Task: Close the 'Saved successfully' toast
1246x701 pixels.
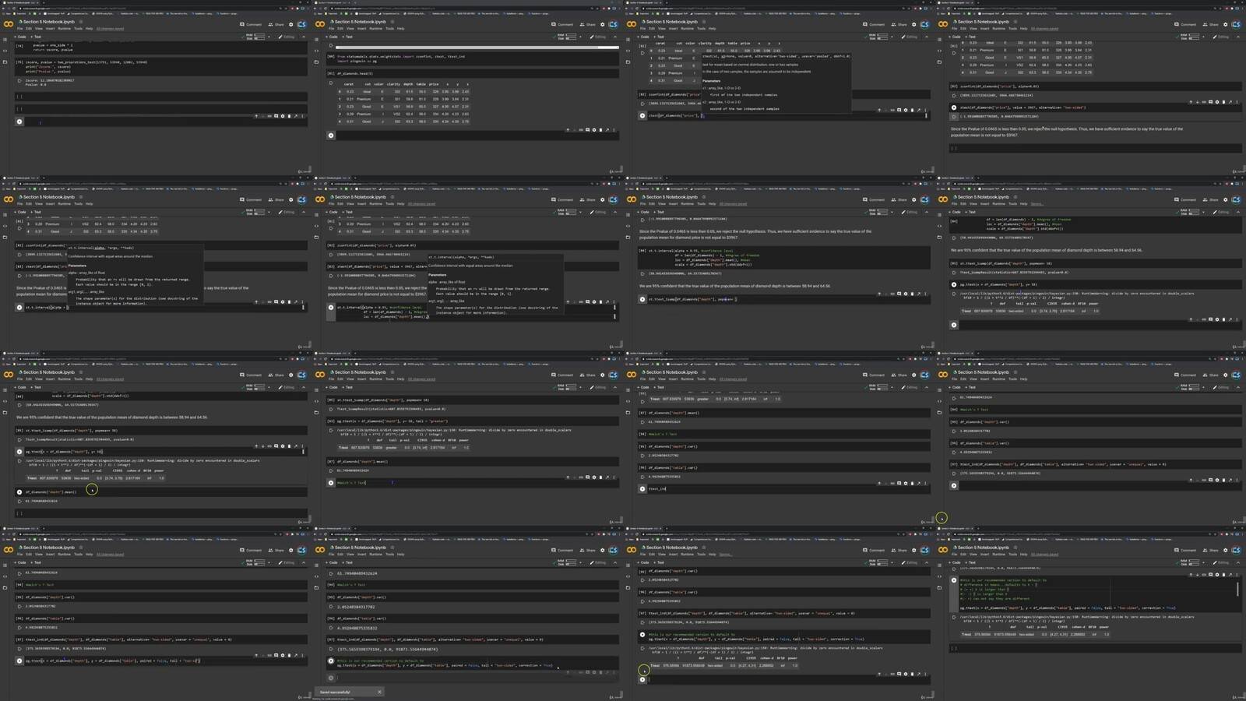Action: click(x=379, y=692)
